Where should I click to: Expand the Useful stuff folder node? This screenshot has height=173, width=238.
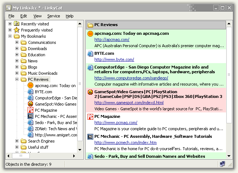[17, 147]
